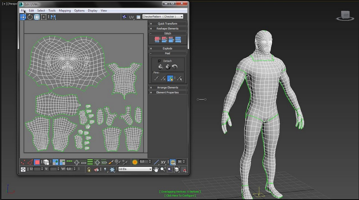
Task: Toggle the selection lock icon in the bottom bar
Action: click(89, 169)
